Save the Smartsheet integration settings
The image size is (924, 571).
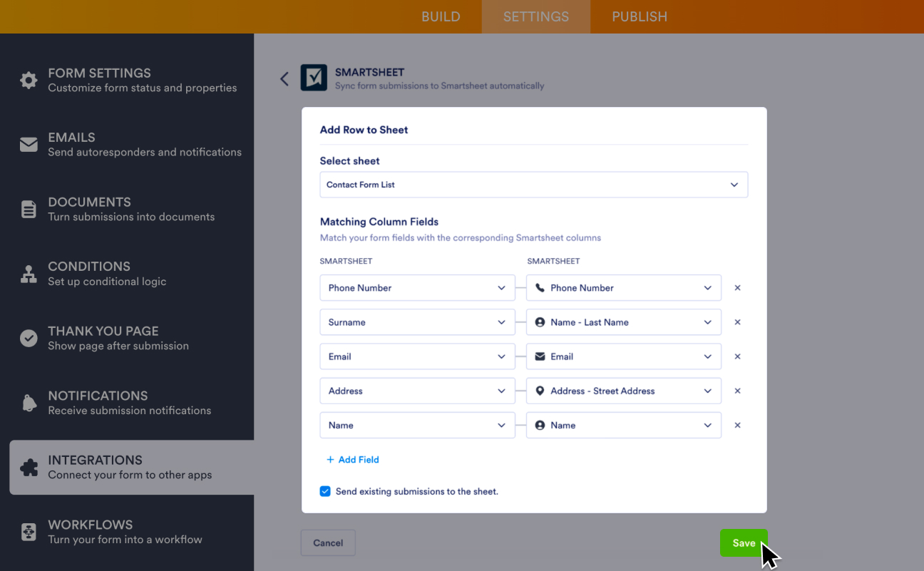(744, 542)
